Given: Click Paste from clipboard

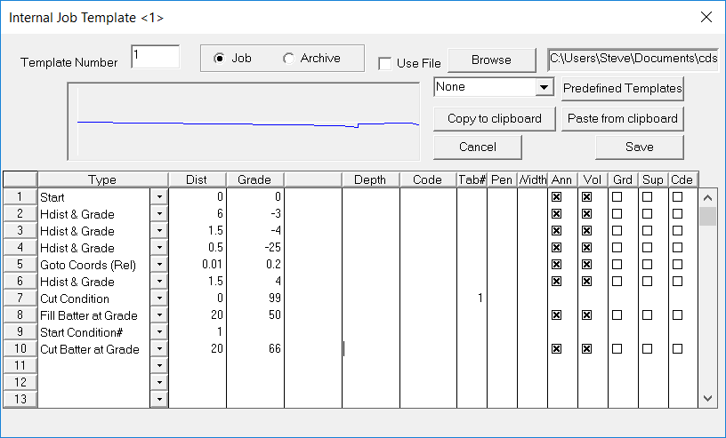Looking at the screenshot, I should coord(622,118).
